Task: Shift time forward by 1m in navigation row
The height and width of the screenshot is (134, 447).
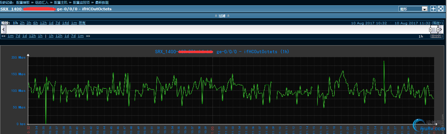Action: click(x=81, y=36)
